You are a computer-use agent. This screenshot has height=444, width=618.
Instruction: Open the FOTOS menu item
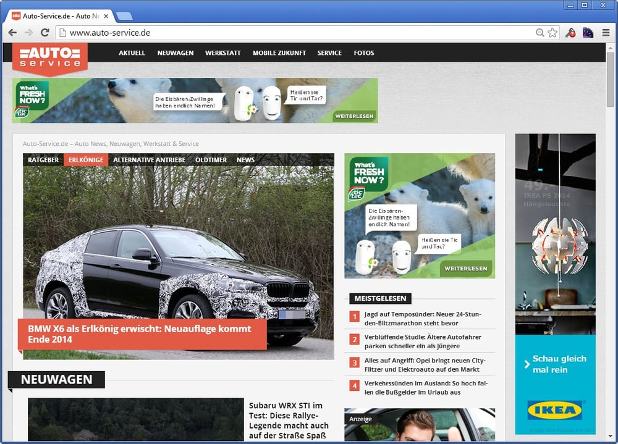364,52
